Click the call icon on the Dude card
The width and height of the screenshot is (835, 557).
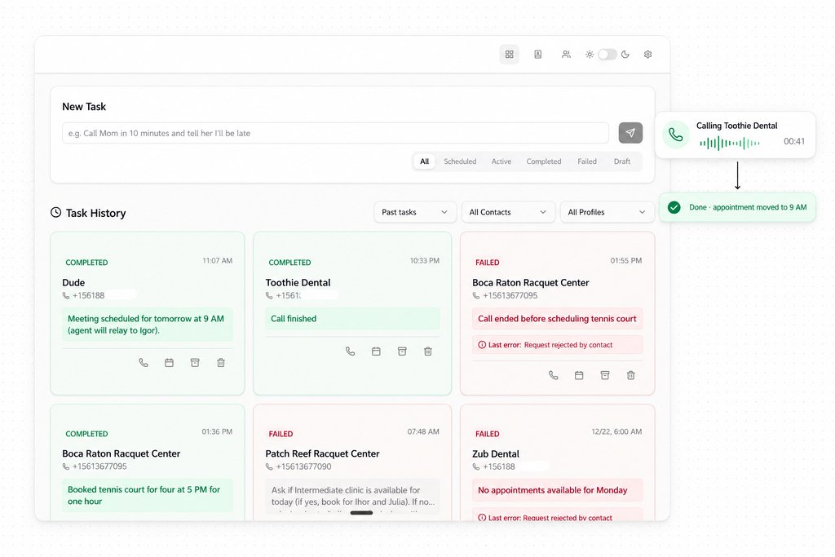144,363
